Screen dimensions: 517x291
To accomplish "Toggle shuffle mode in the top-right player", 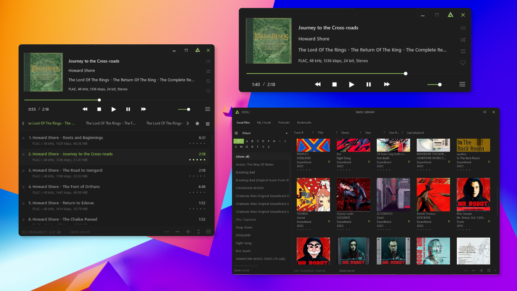I will tap(462, 39).
